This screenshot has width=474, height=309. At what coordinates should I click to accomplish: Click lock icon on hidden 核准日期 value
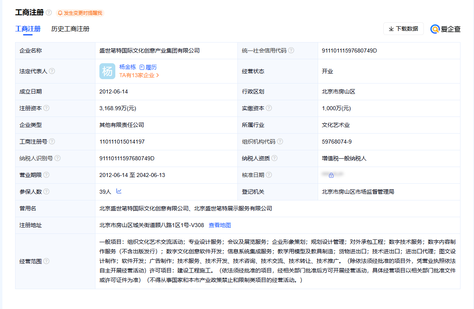[x=331, y=175]
